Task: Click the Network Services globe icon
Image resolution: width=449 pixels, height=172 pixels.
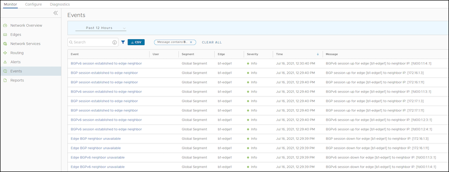Action: pyautogui.click(x=5, y=44)
